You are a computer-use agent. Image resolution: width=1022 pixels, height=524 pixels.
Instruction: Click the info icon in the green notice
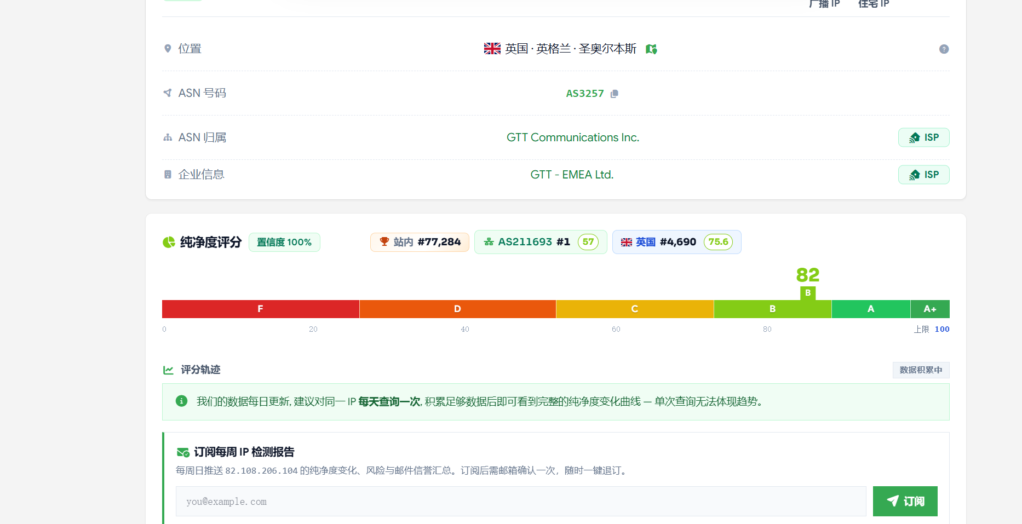point(181,401)
